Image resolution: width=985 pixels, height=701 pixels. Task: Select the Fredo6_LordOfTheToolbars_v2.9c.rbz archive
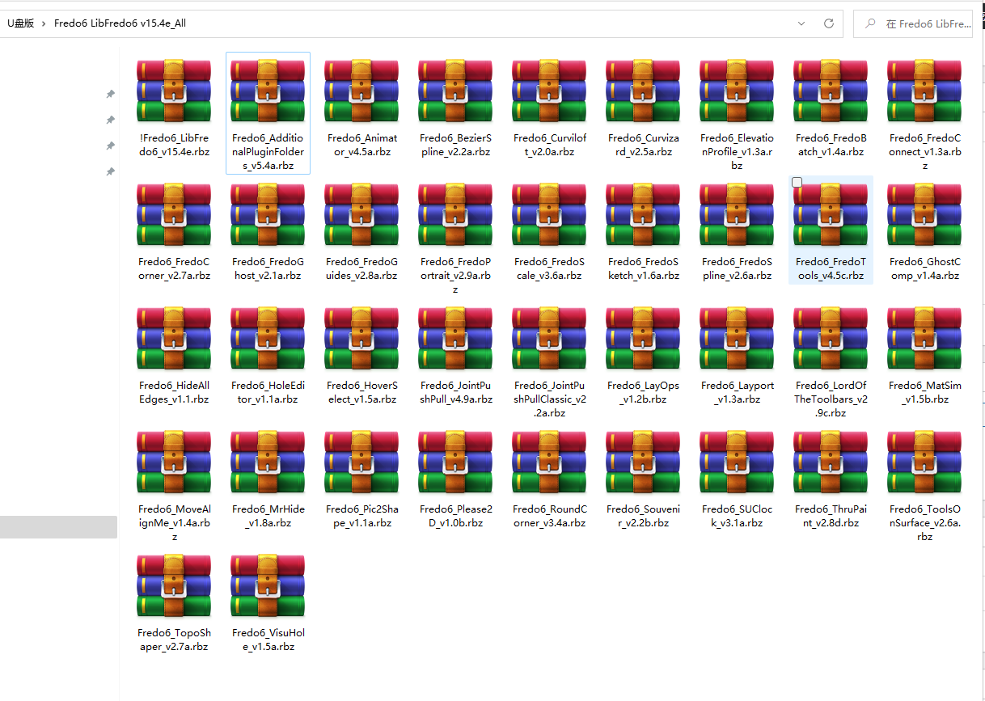coord(831,338)
